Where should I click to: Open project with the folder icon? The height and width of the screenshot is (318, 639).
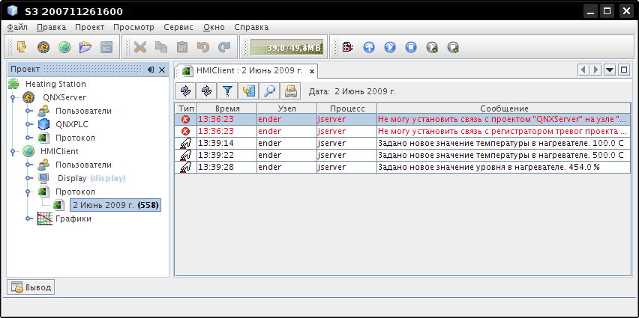pos(85,47)
